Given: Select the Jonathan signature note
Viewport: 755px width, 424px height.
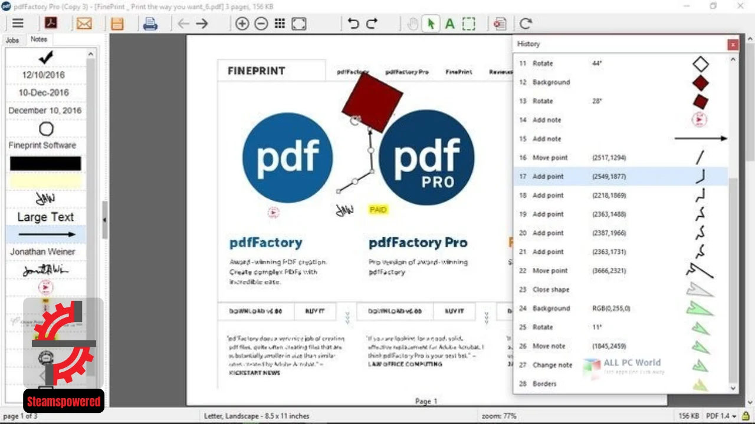Looking at the screenshot, I should tap(45, 270).
